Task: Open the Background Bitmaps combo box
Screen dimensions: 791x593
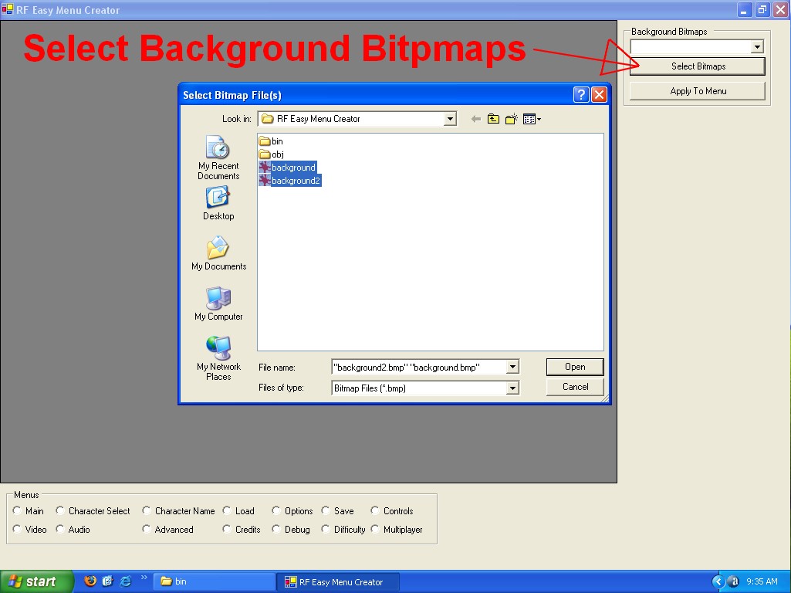Action: click(x=757, y=47)
